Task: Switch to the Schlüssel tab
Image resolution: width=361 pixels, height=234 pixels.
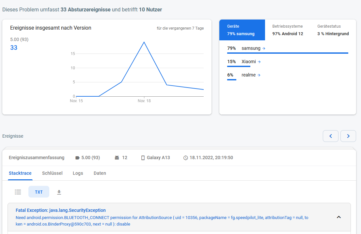Action: [x=52, y=173]
